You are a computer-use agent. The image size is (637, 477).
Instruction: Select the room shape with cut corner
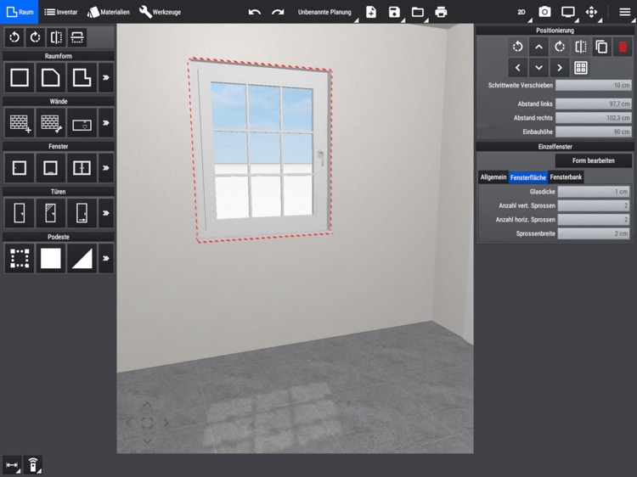pyautogui.click(x=50, y=77)
